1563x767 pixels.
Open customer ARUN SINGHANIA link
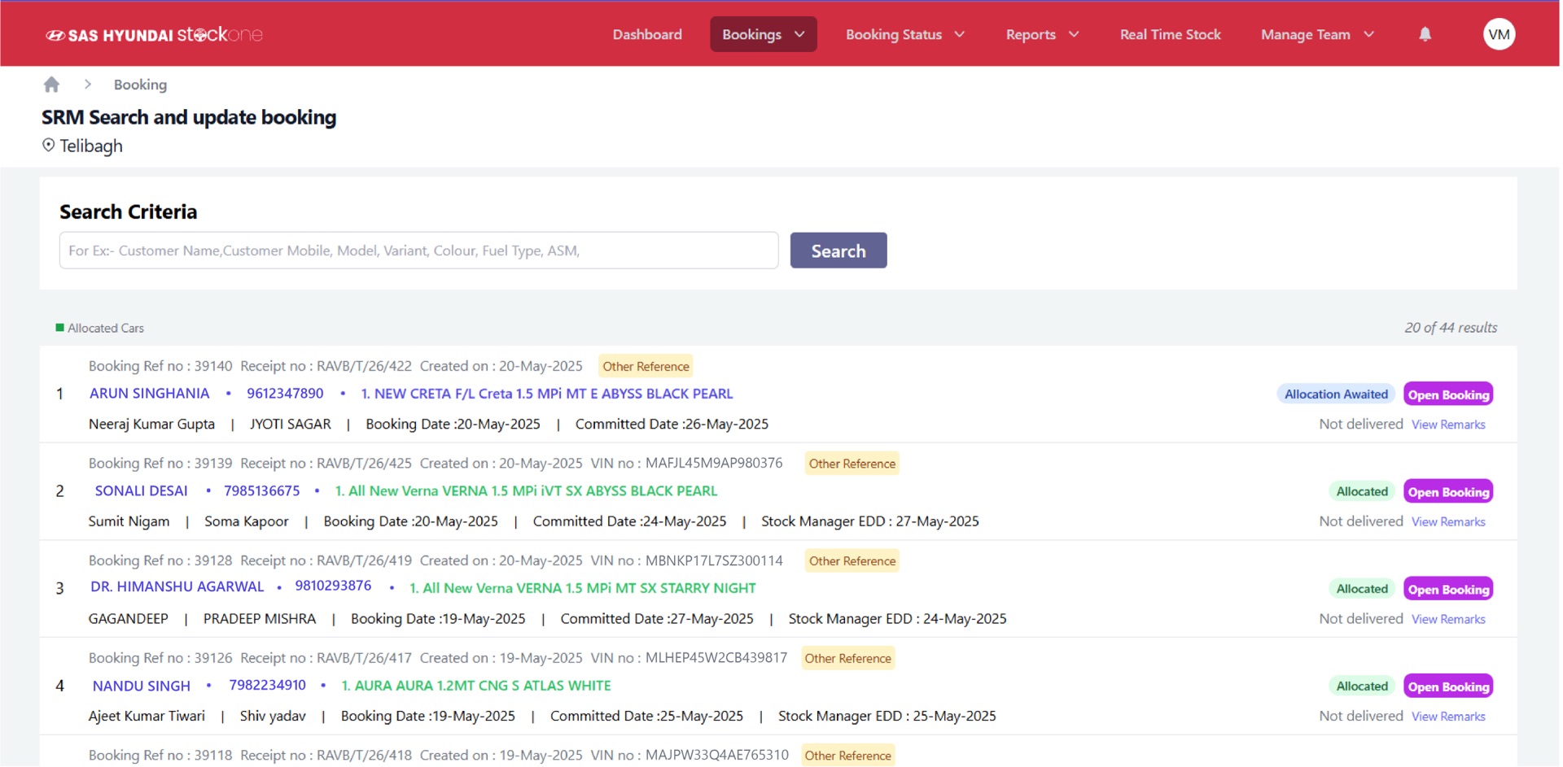click(x=149, y=394)
